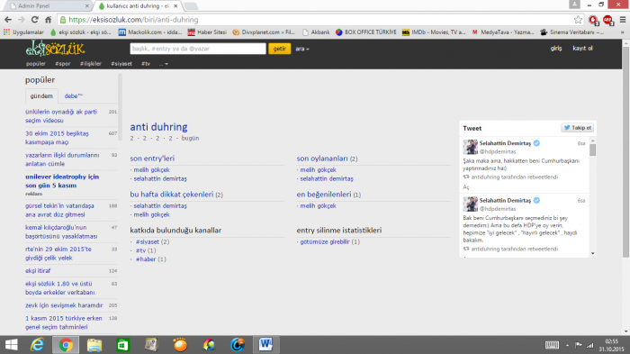
Task: Go back with browser back arrow
Action: pyautogui.click(x=8, y=19)
